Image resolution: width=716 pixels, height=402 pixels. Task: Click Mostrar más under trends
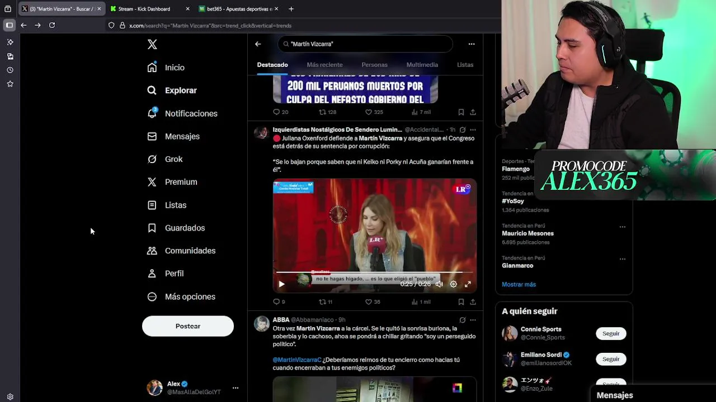coord(519,285)
